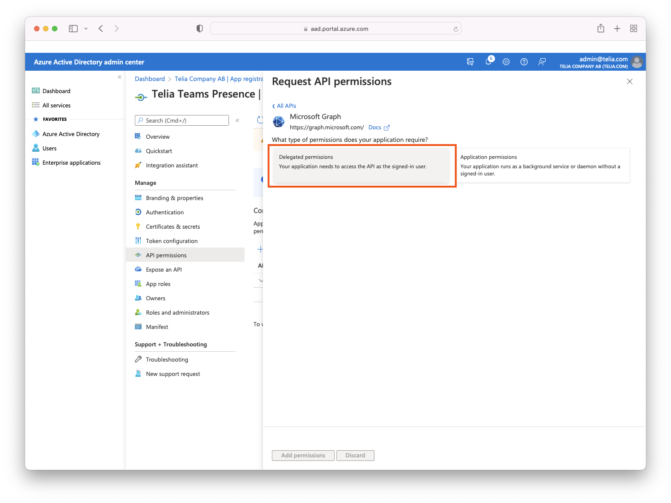Viewport: 671px width, 503px height.
Task: Open portal settings gear icon
Action: point(506,62)
